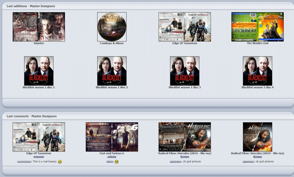
Task: Open the adezx commenter profile link
Action: point(110,161)
